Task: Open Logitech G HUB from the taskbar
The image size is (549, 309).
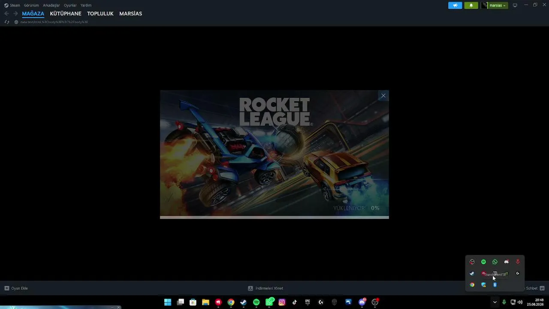Action: [x=320, y=302]
